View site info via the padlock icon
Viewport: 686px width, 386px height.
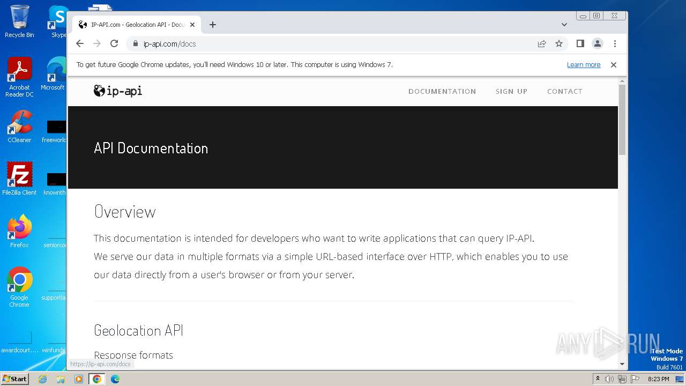click(x=135, y=43)
